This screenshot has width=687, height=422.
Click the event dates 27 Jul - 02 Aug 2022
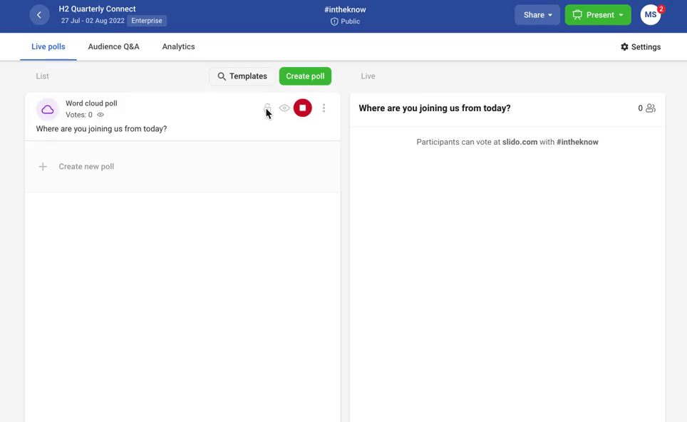93,21
